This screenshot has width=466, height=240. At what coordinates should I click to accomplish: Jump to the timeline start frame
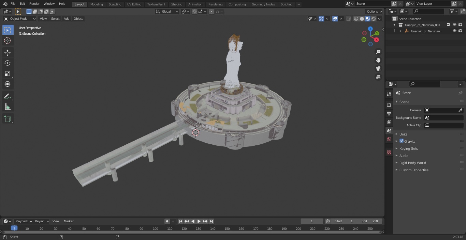pos(180,221)
